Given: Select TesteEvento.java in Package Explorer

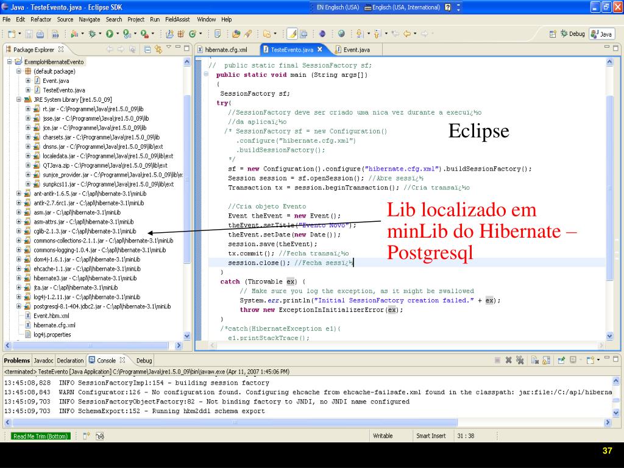Looking at the screenshot, I should [63, 90].
